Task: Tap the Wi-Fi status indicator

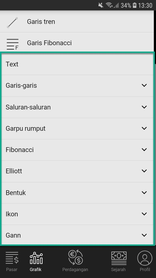Action: click(x=110, y=6)
